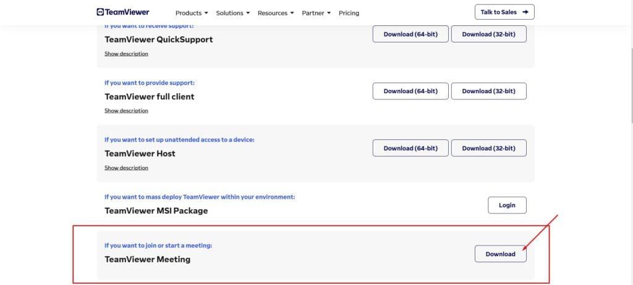Download full client 64-bit version

(410, 91)
